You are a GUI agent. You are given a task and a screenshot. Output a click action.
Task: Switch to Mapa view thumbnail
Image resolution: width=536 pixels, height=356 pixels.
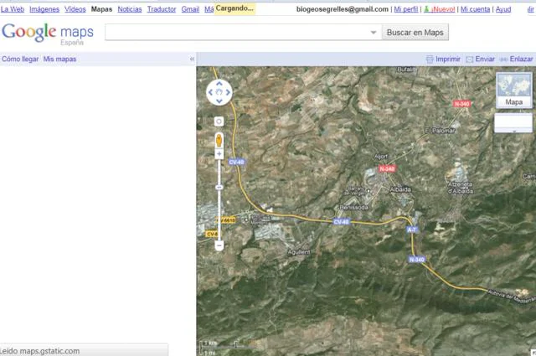point(513,90)
